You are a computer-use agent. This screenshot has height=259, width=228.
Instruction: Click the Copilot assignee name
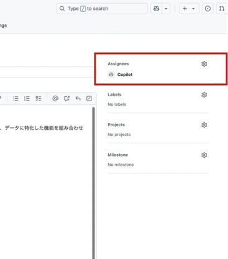pos(125,75)
